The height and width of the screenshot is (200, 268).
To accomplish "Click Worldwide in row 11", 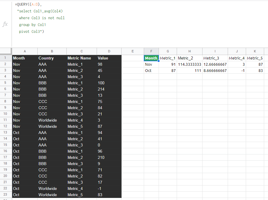I will tap(52, 120).
